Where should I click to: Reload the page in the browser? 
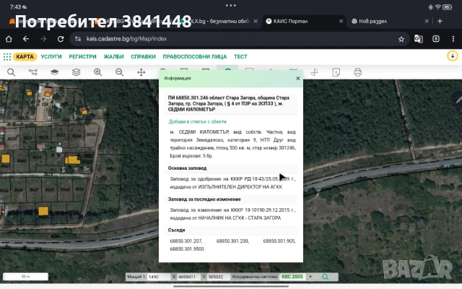(x=61, y=38)
